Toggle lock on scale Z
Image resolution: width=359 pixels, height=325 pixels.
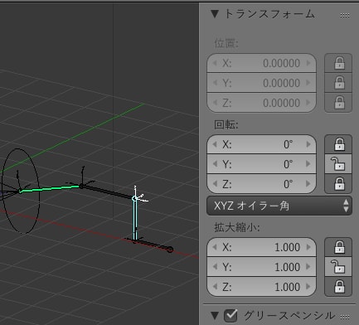click(x=338, y=287)
